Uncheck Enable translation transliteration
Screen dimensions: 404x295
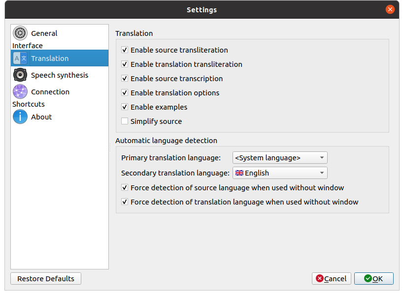(125, 64)
